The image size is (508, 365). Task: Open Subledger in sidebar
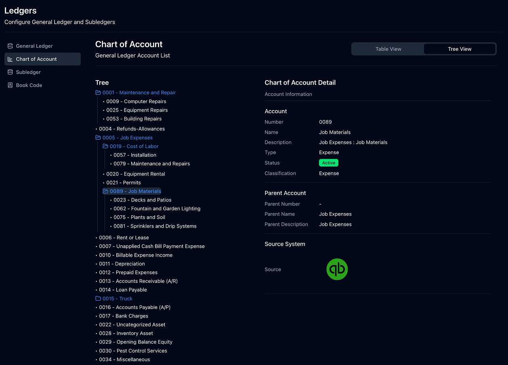[42, 72]
